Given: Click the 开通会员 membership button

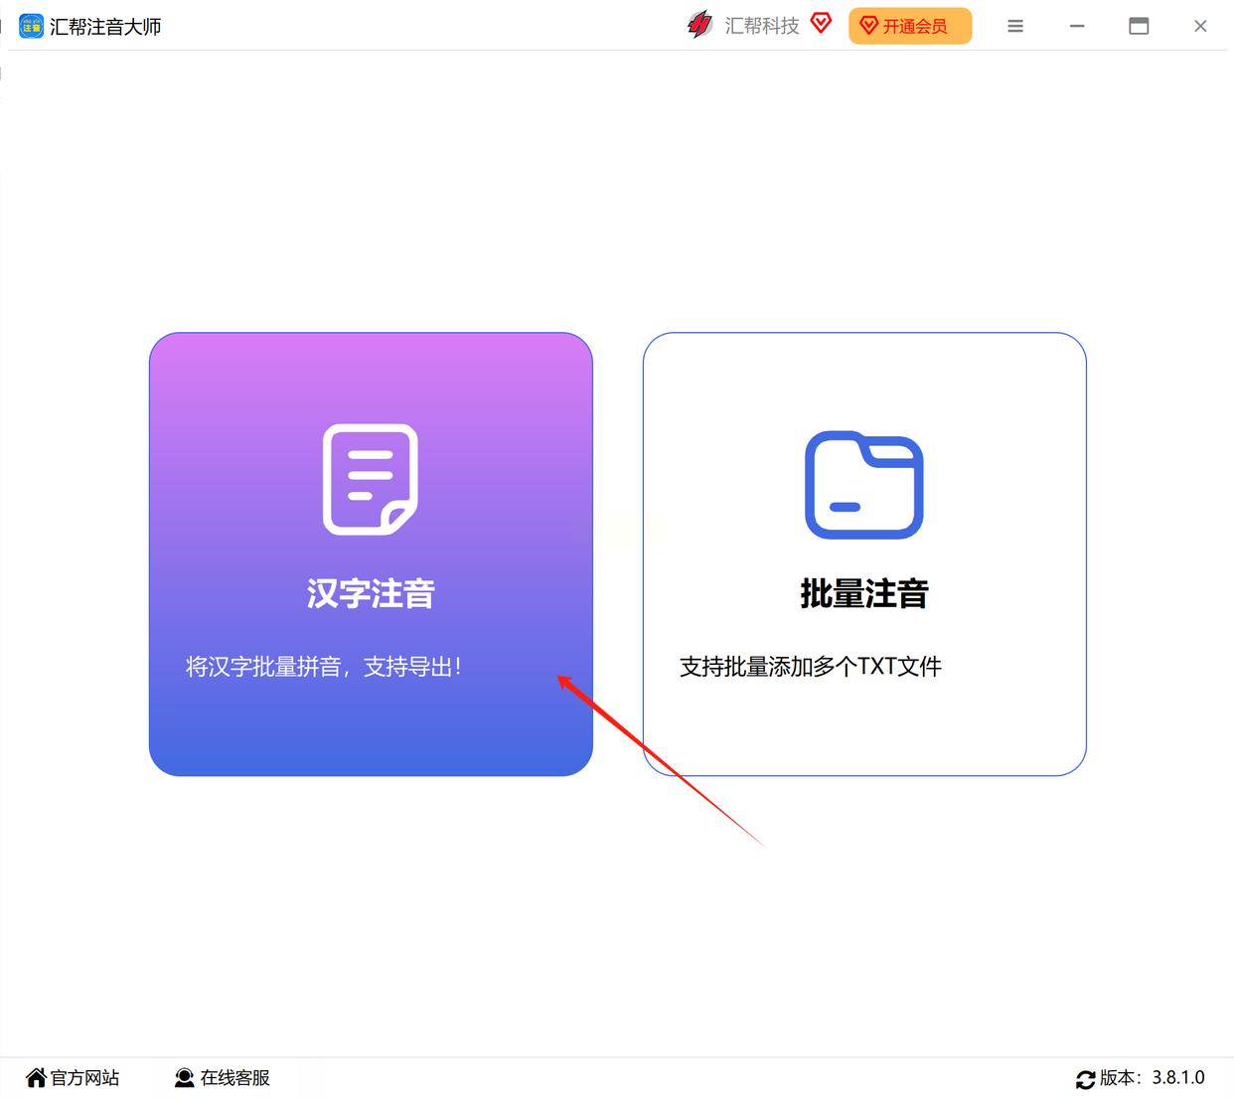Looking at the screenshot, I should 910,26.
